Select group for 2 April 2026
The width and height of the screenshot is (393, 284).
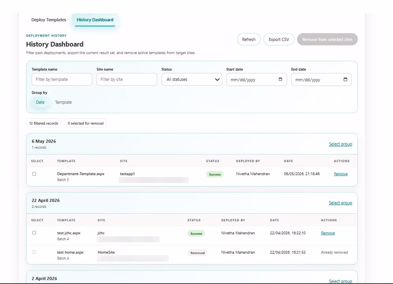coord(340,281)
